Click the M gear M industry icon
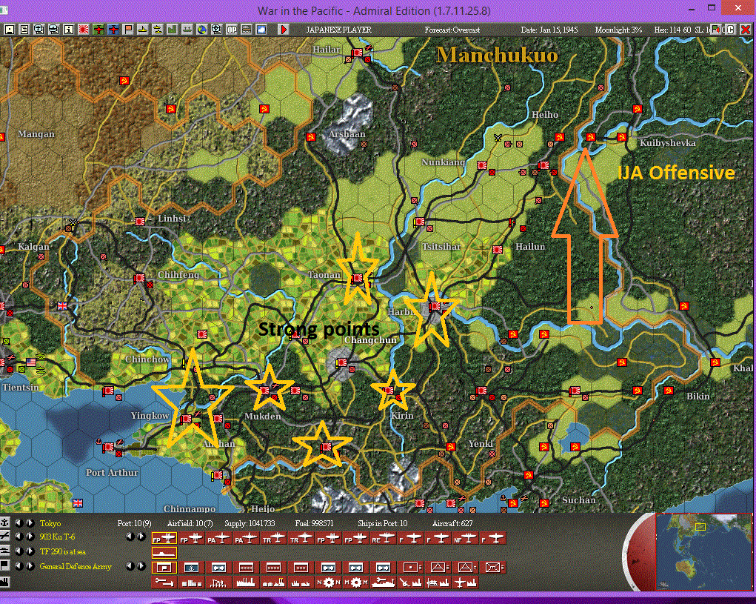This screenshot has width=756, height=604. tap(356, 583)
